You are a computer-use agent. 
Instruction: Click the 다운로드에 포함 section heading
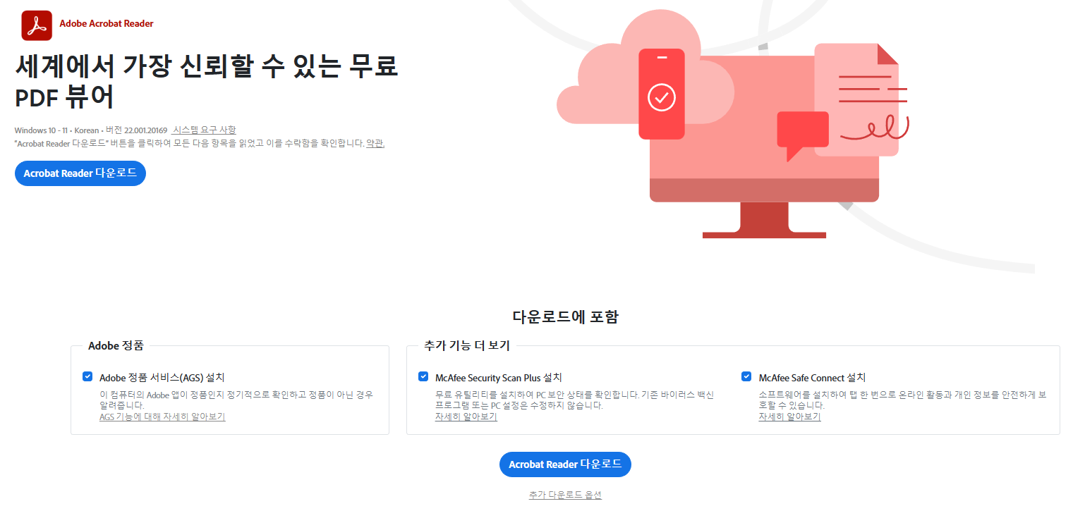click(565, 317)
